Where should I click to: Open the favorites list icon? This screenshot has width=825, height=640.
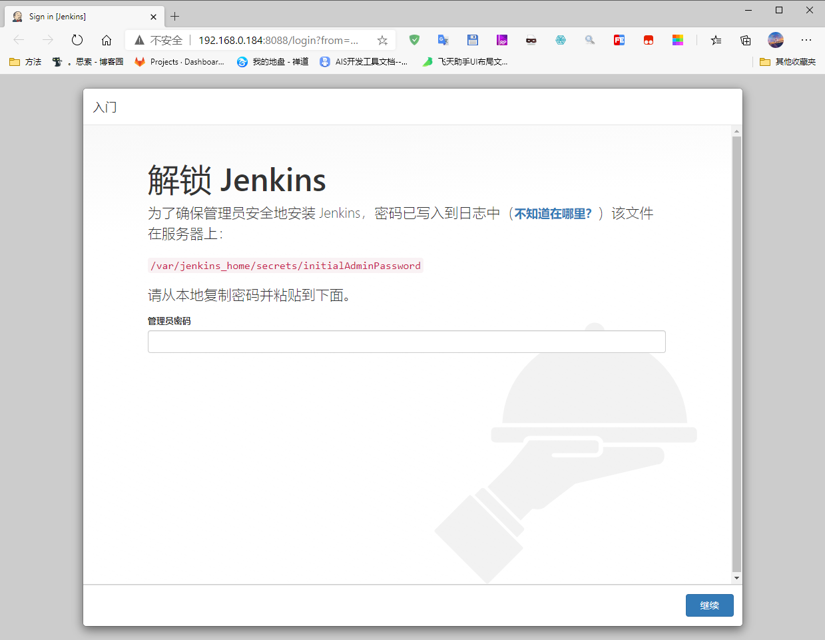pos(716,40)
